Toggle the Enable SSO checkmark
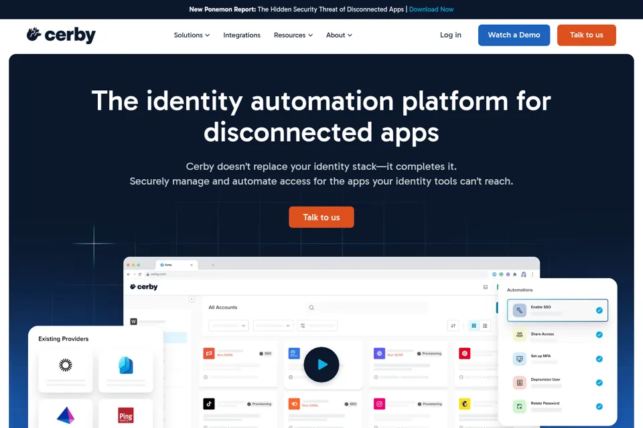 click(599, 310)
